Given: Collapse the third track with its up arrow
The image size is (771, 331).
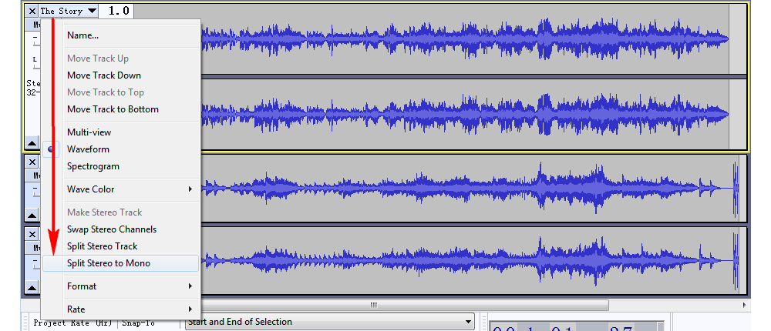Looking at the screenshot, I should click(x=32, y=288).
